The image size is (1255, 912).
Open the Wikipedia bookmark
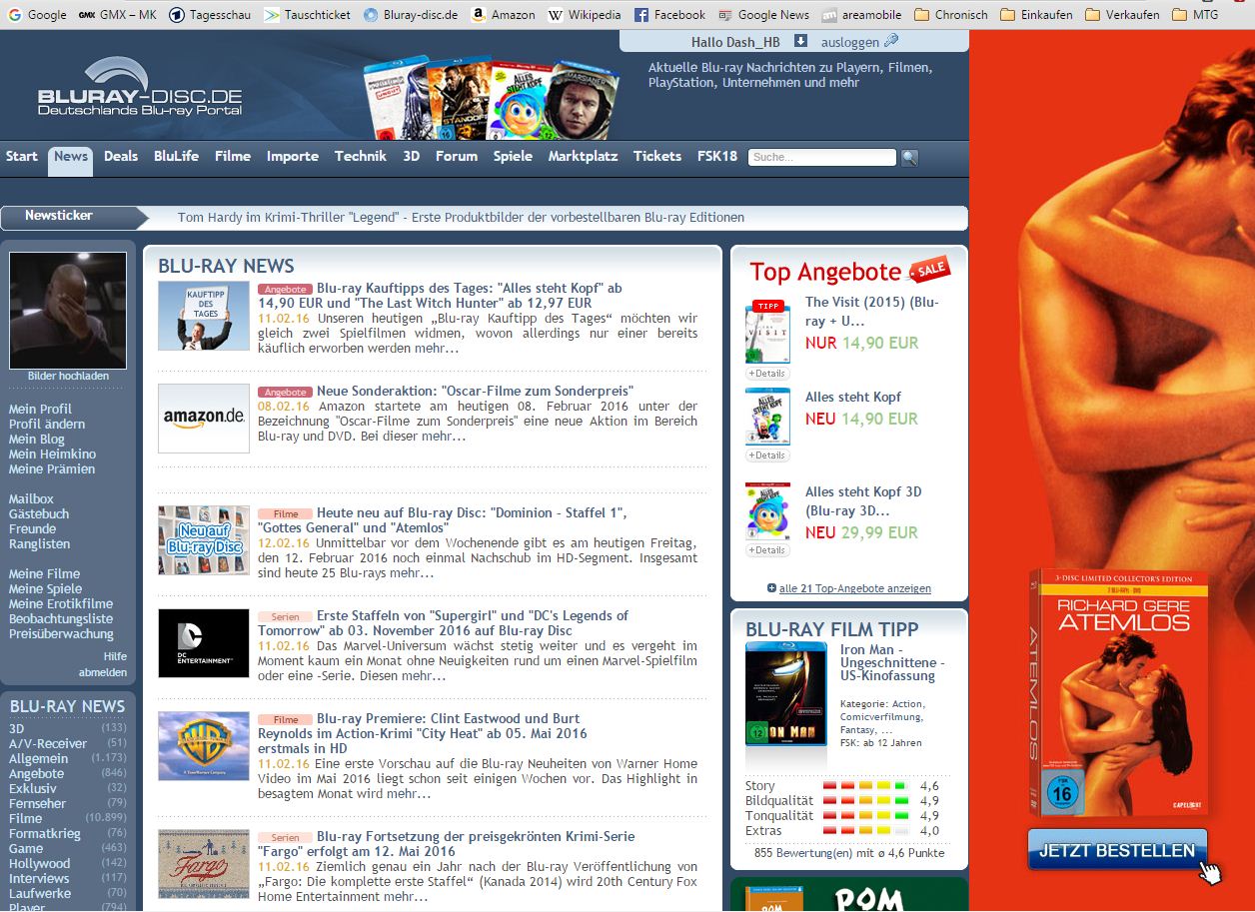coord(585,15)
